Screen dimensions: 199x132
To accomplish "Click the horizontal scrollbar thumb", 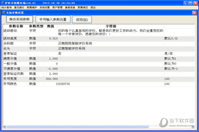I will tap(78, 127).
